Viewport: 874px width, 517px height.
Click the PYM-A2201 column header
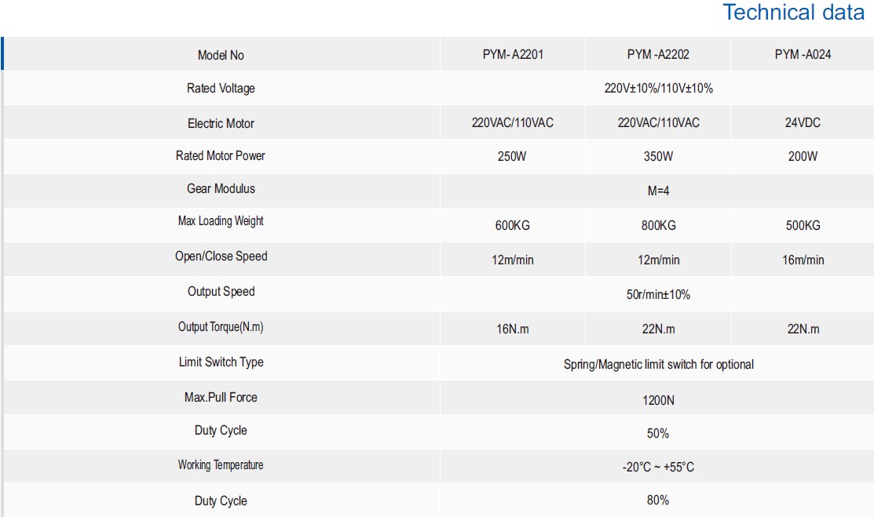513,55
